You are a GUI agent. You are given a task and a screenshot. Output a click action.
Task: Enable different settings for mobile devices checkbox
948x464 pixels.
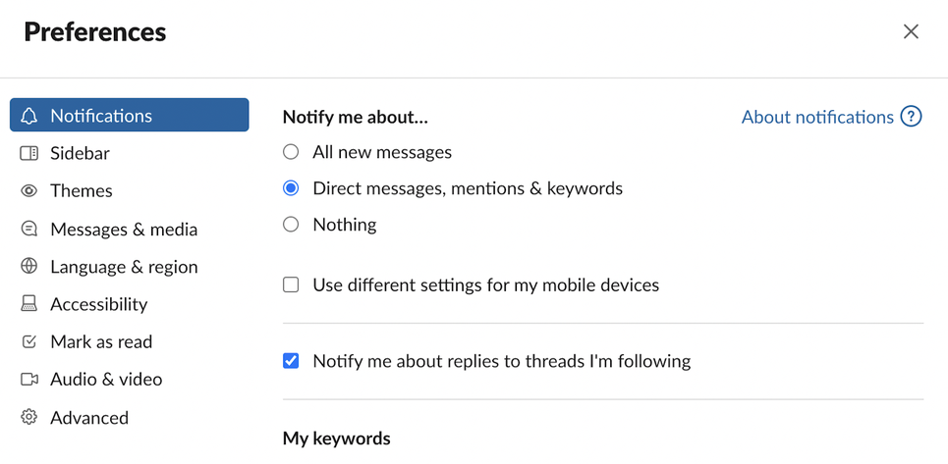[291, 284]
